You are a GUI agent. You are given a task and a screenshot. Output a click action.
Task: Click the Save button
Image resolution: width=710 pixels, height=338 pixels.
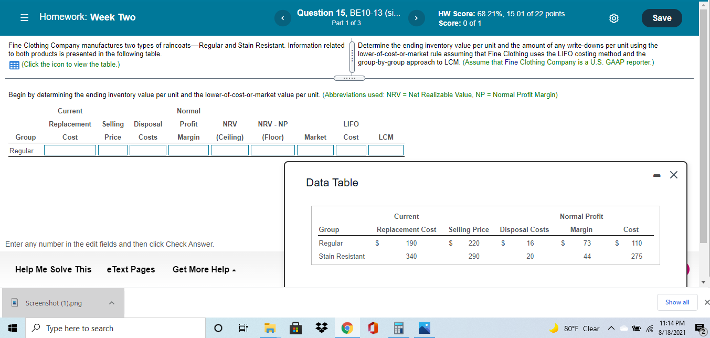coord(662,17)
